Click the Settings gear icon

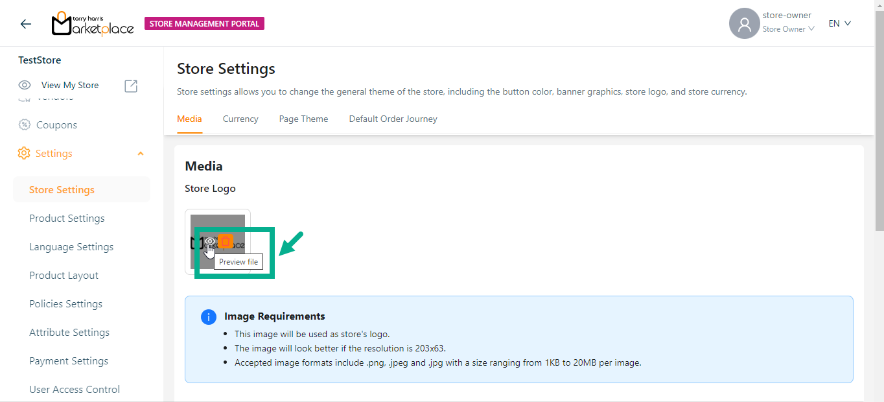(25, 154)
